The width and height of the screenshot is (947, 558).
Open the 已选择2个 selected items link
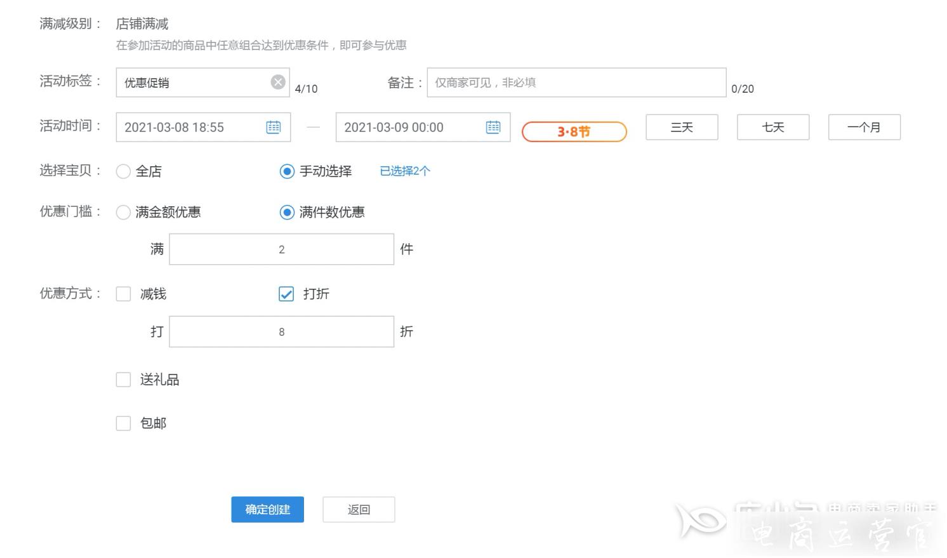pos(405,171)
